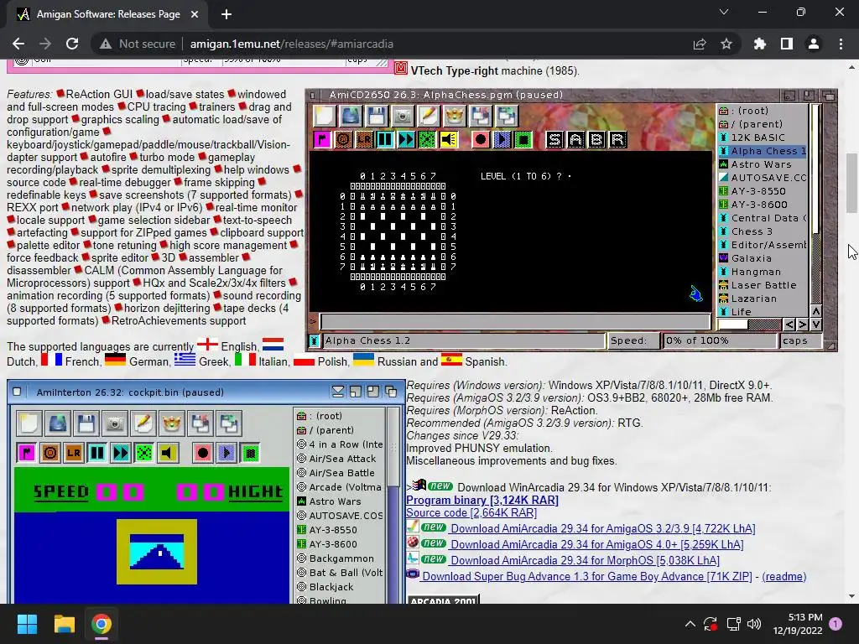The image size is (859, 644).
Task: Click the blue play button in AmiCD2650 toolbar
Action: [502, 140]
